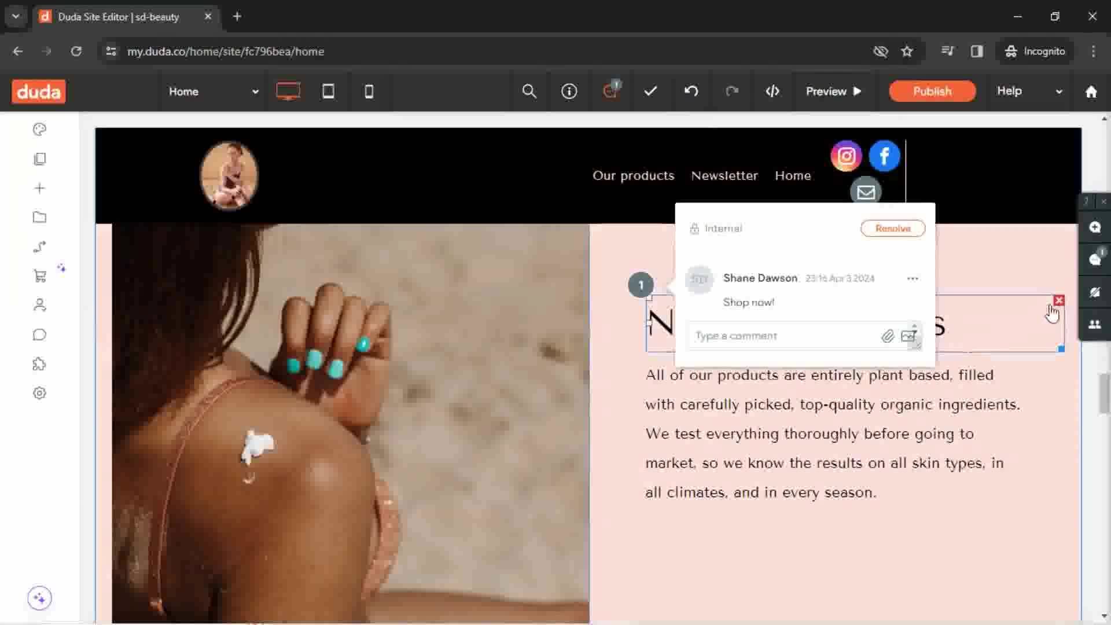Open the Blog speech bubble icon

(39, 334)
